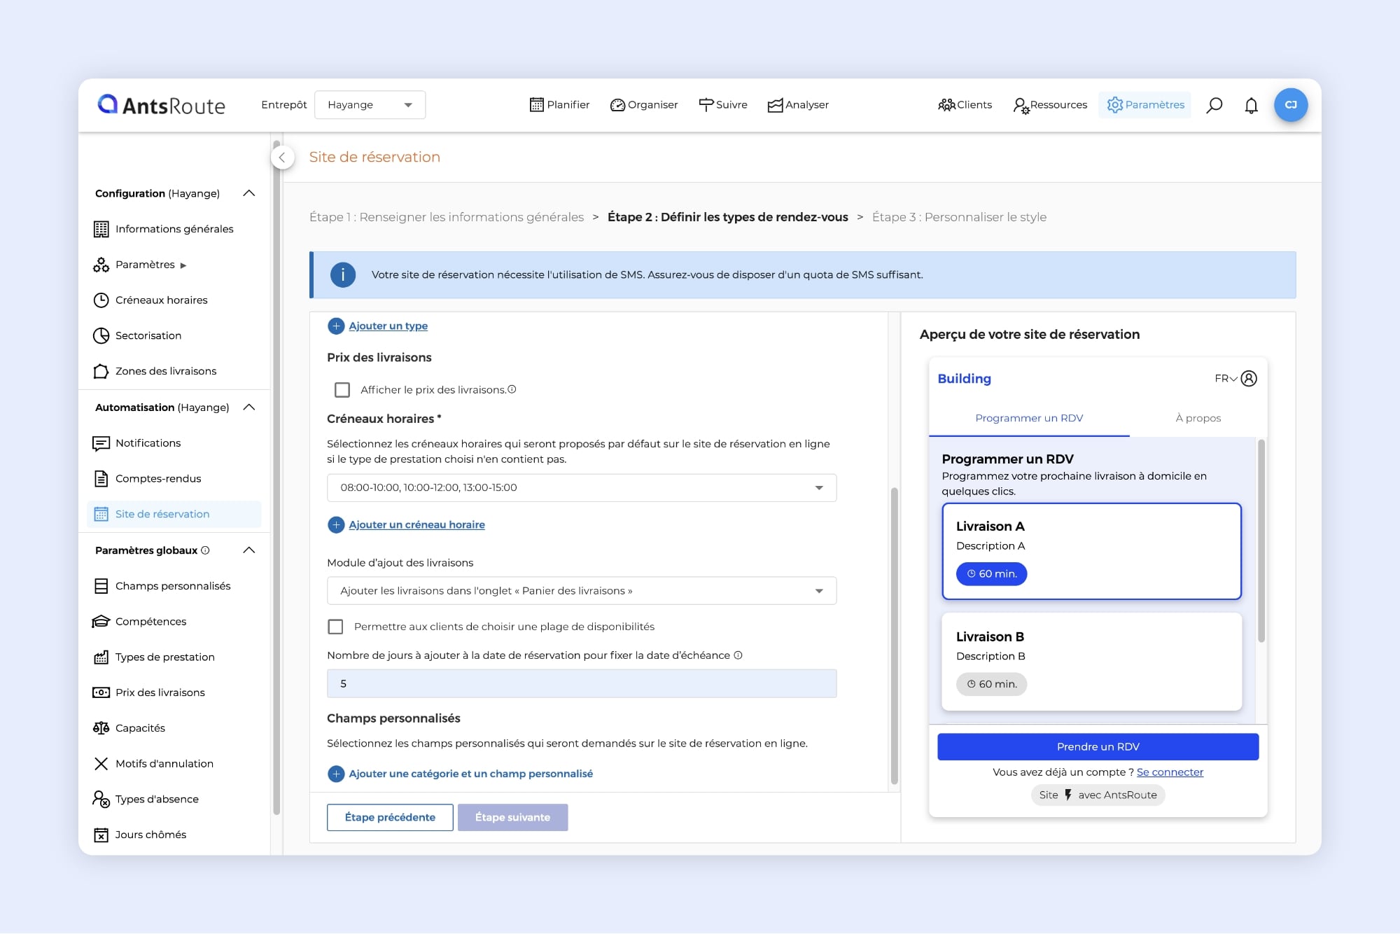Open the créneaux horaires dropdown
This screenshot has width=1400, height=934.
tap(581, 488)
